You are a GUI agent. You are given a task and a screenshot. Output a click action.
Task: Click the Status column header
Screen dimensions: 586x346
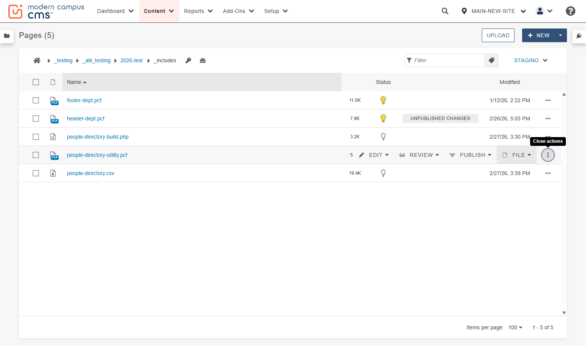383,82
